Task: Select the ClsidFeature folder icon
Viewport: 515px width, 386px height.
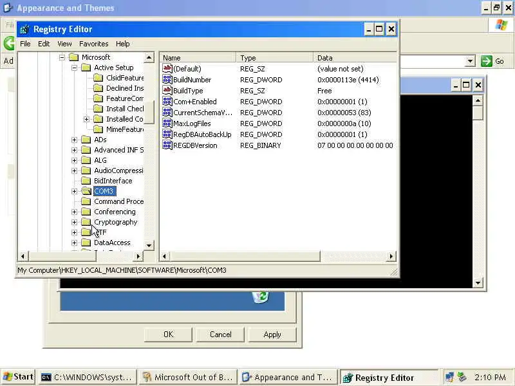Action: pyautogui.click(x=98, y=78)
